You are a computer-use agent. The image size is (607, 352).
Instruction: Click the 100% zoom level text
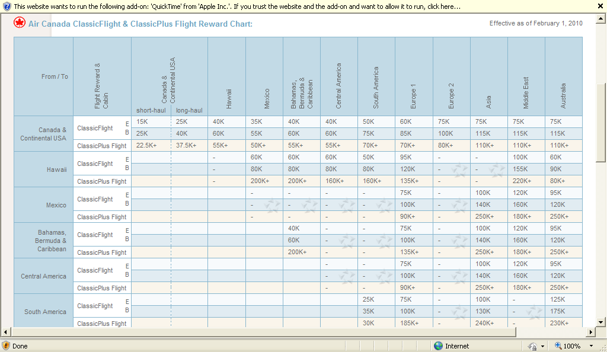coord(571,346)
